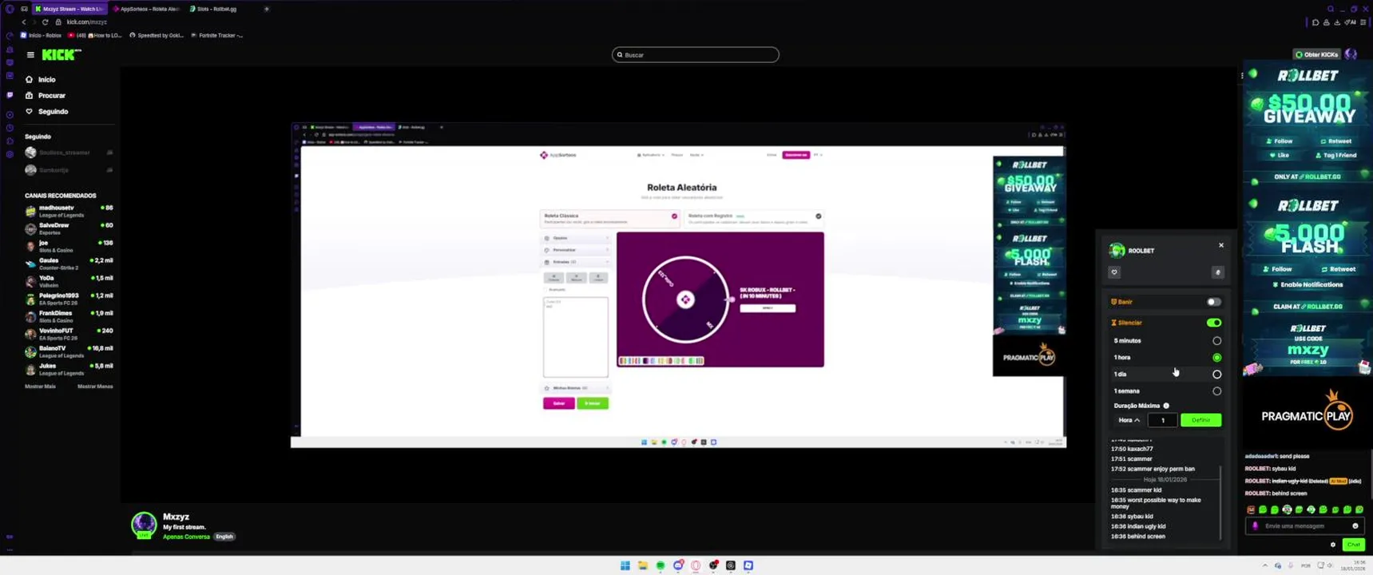Click the pink Salvar button in stream

pos(558,403)
